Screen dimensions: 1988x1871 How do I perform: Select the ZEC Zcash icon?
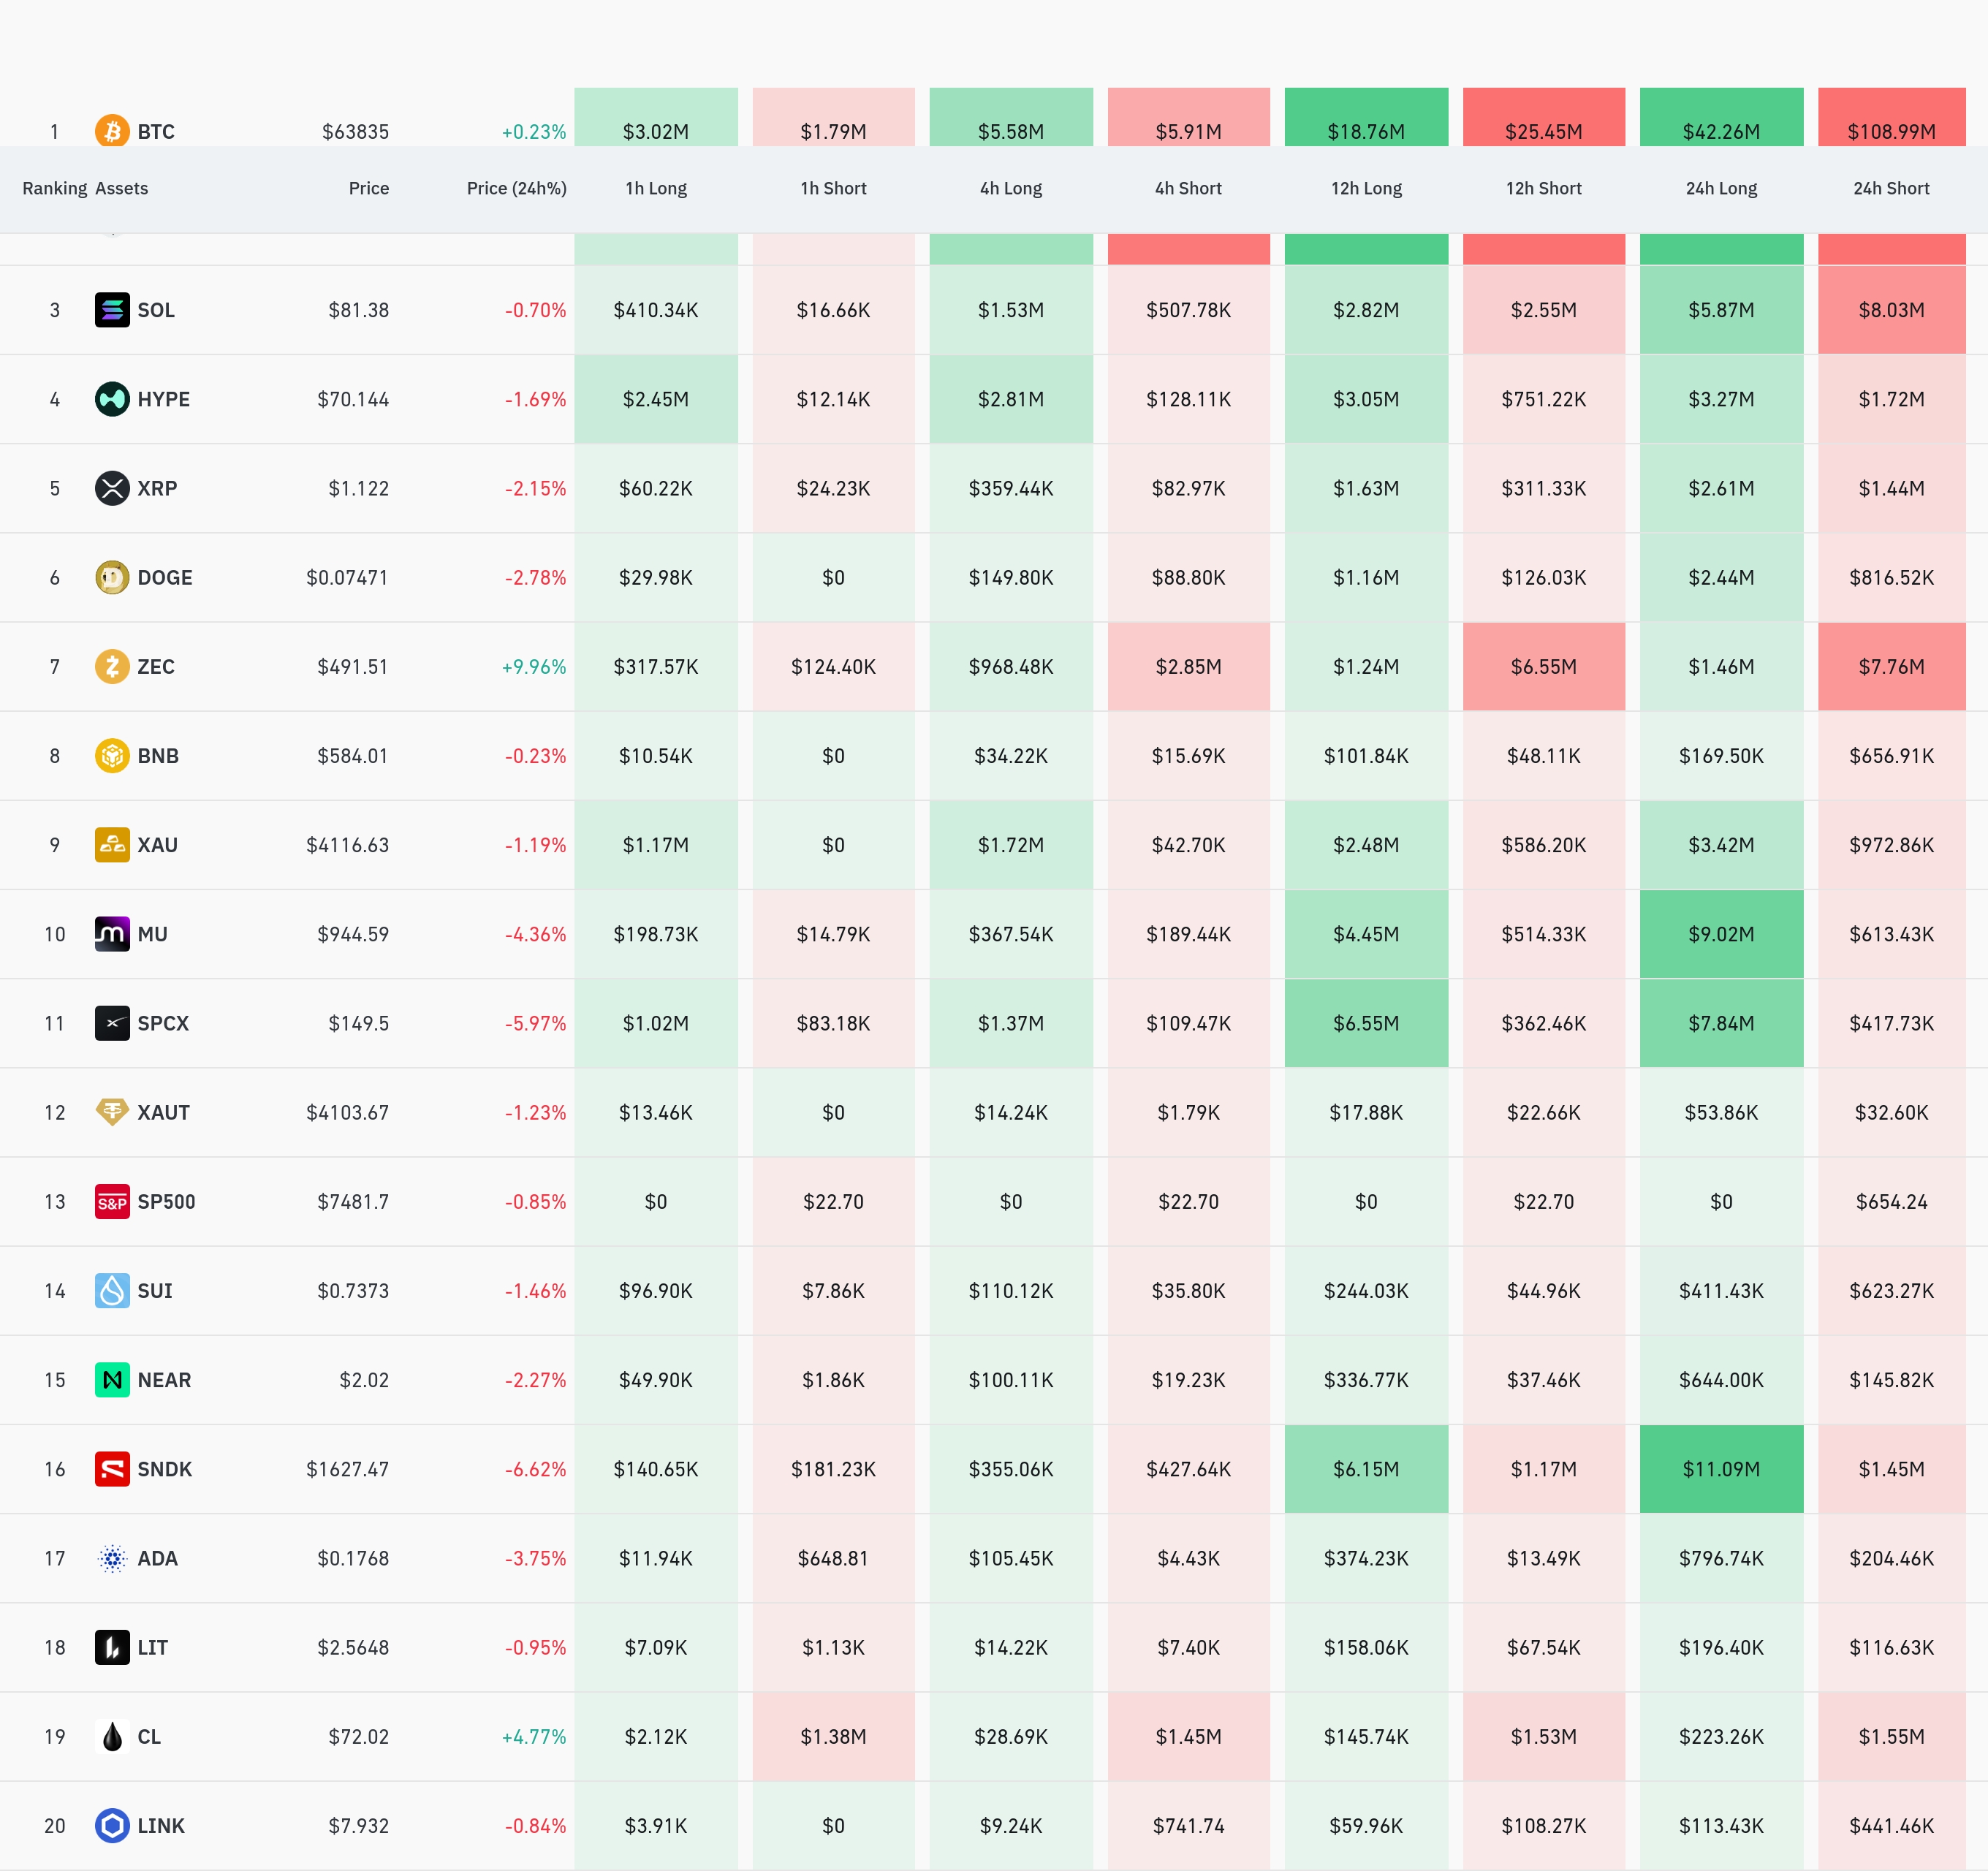(112, 666)
